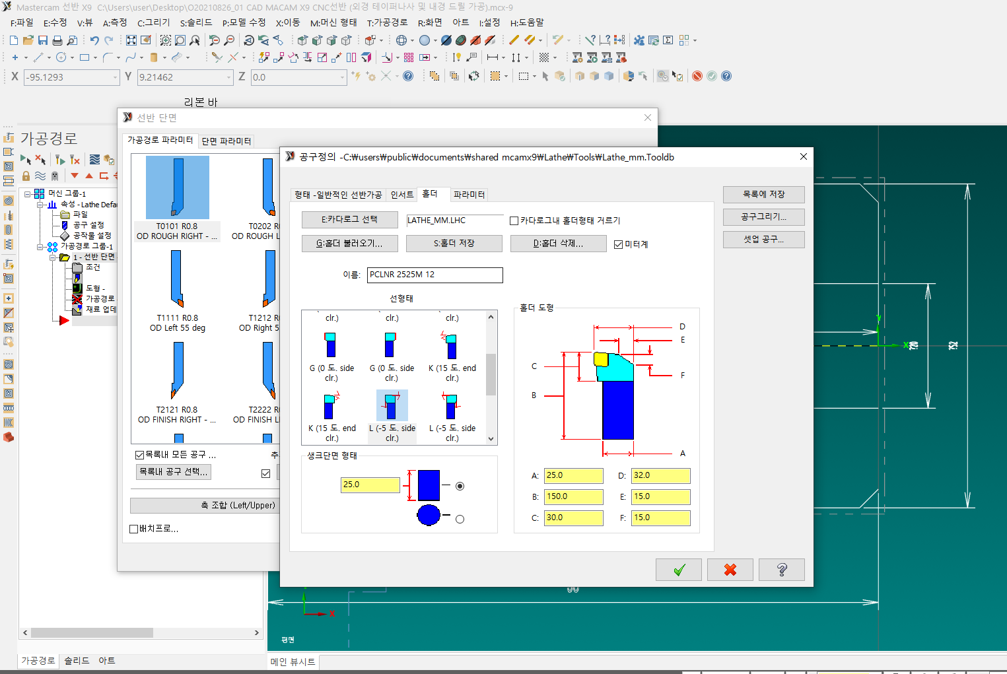Click the Create rectangle icon
Viewport: 1007px width, 674px height.
click(85, 57)
